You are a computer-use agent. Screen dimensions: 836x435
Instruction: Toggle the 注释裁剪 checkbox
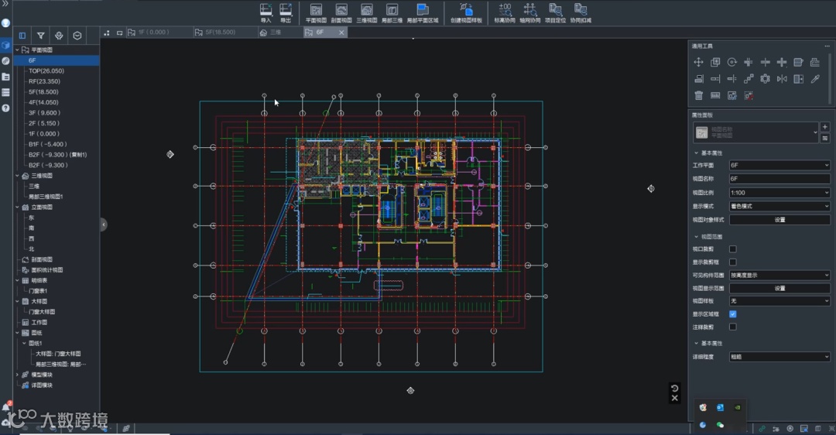point(732,327)
